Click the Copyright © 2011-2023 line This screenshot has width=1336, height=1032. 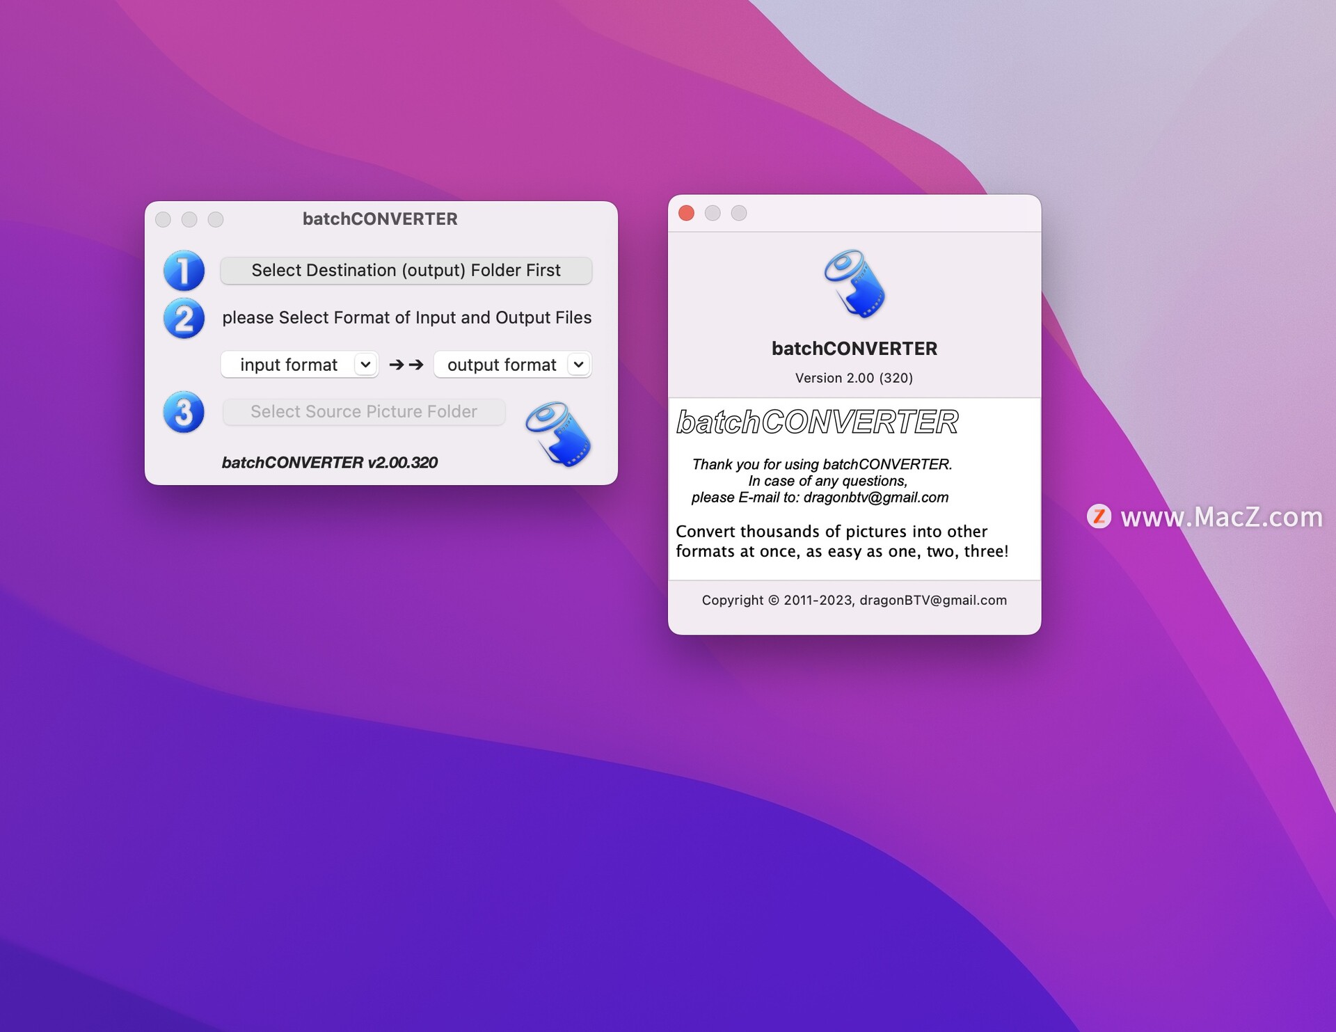pyautogui.click(x=854, y=601)
